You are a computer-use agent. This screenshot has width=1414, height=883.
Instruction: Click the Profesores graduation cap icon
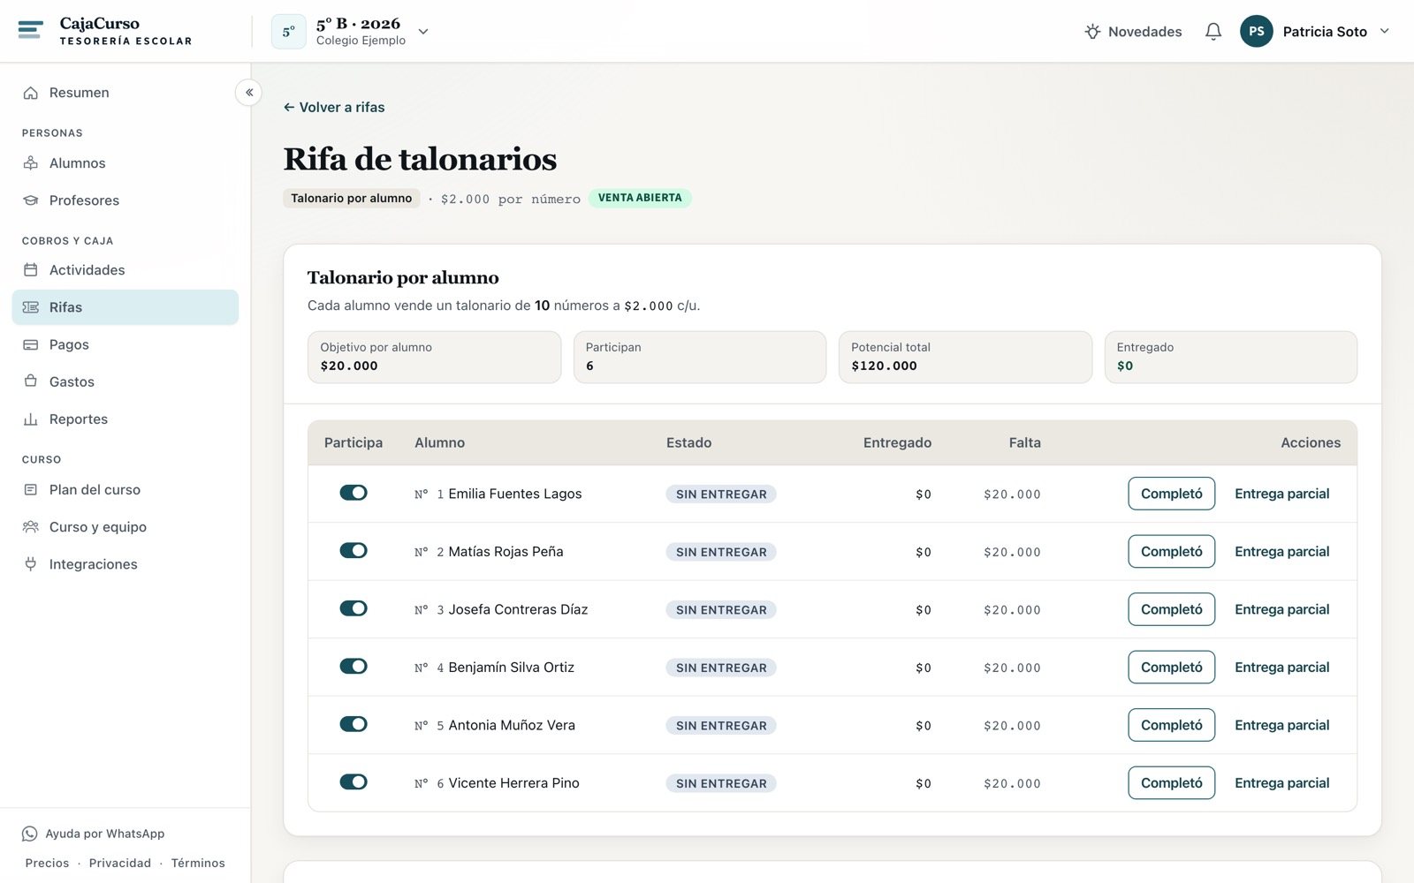31,200
